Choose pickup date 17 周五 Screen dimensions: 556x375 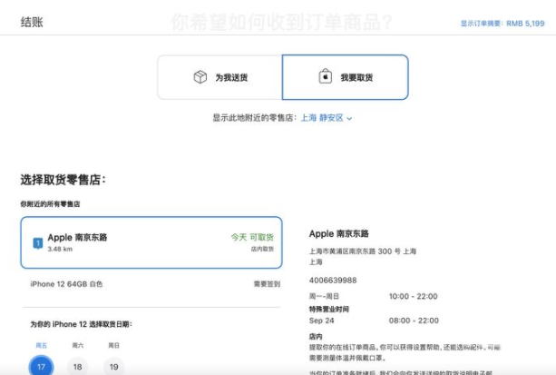pyautogui.click(x=41, y=365)
